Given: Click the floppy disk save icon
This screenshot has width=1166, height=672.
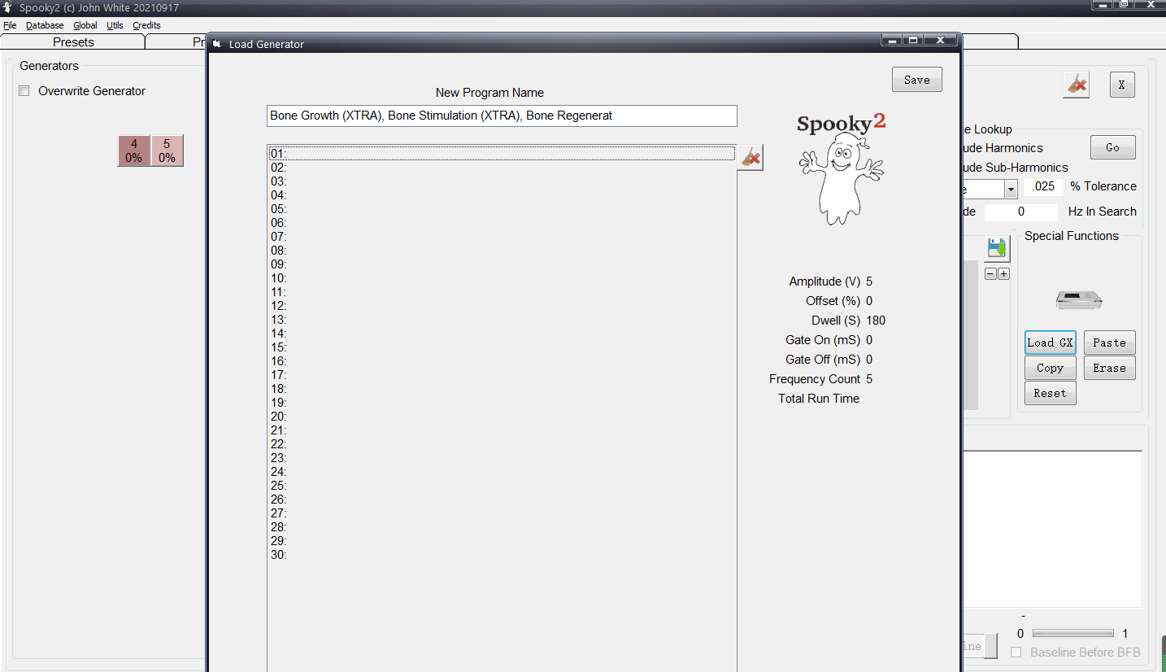Looking at the screenshot, I should click(x=996, y=248).
